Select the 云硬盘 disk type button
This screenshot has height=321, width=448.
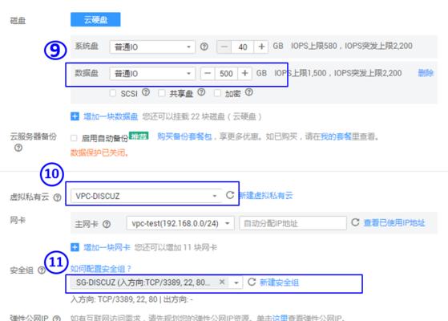95,19
